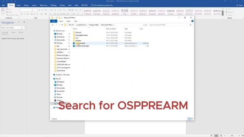Open Customize Quick Access dropdown in Explorer
This screenshot has height=137, width=244.
click(61, 18)
